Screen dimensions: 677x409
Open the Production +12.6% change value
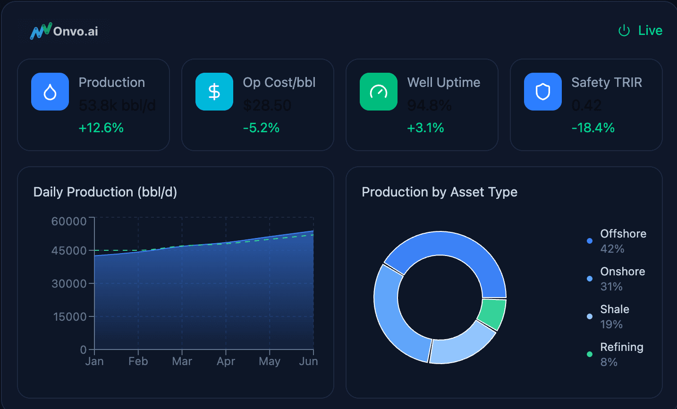click(101, 128)
